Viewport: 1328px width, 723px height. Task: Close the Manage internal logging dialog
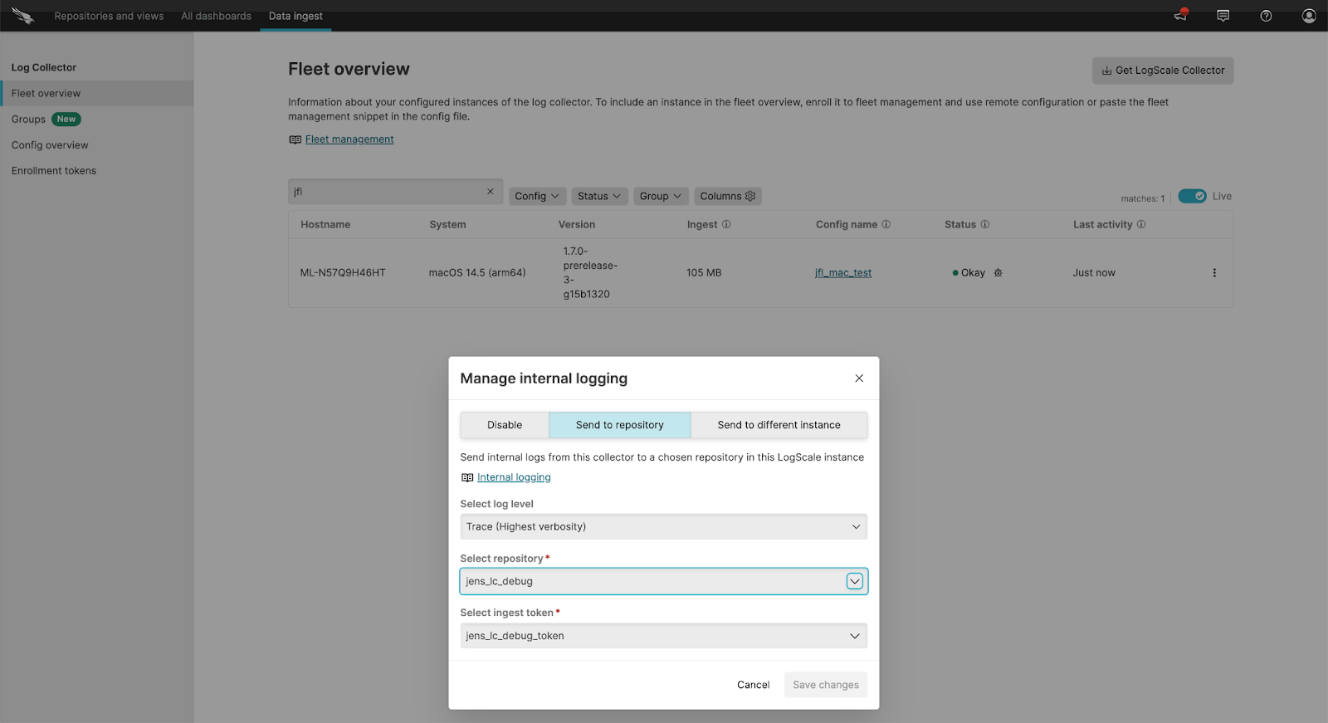point(859,379)
